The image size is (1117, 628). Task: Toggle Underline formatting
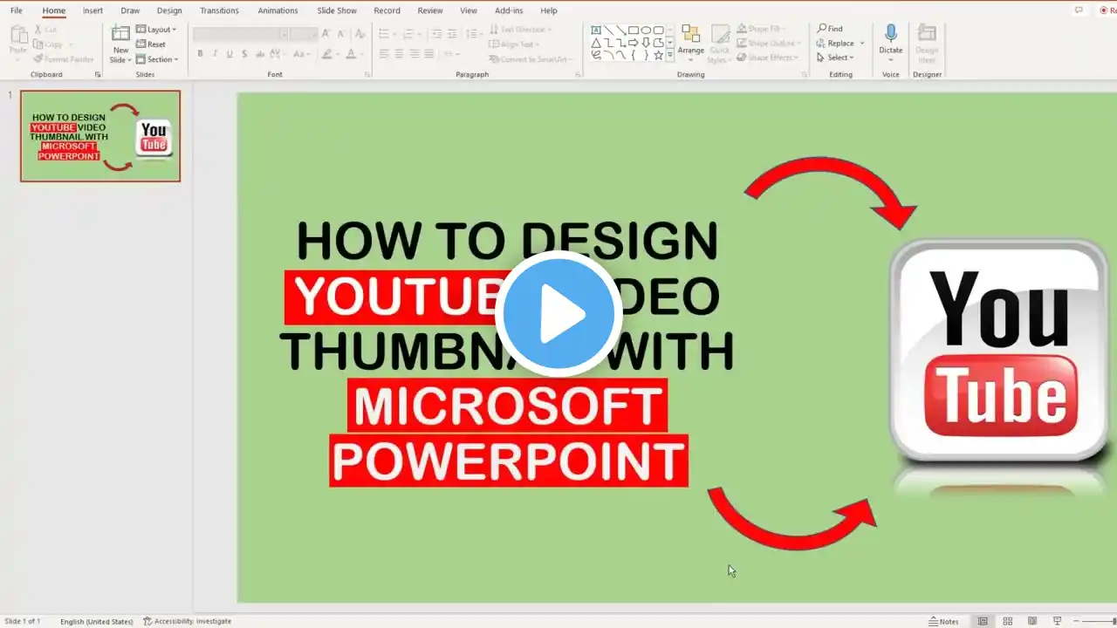coord(230,54)
